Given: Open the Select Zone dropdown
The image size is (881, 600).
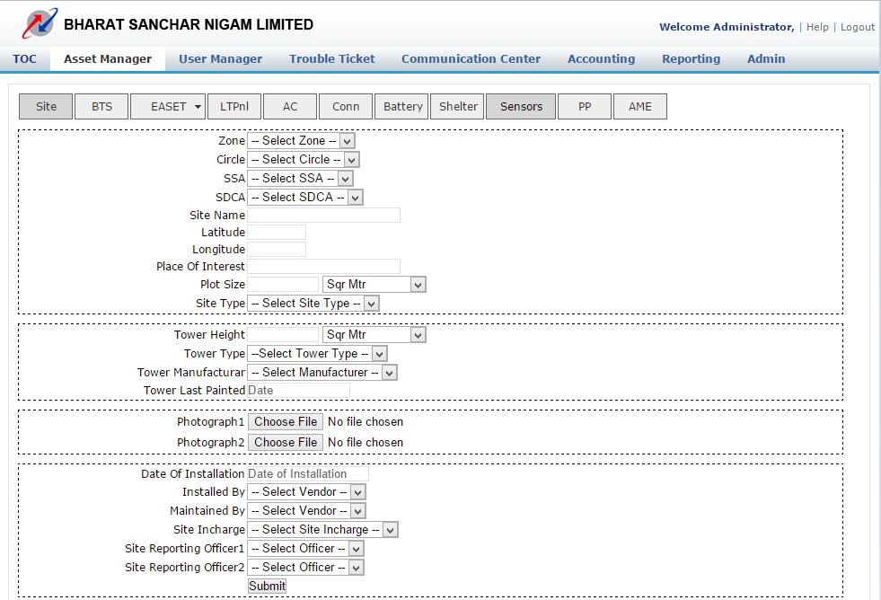Looking at the screenshot, I should click(x=301, y=140).
